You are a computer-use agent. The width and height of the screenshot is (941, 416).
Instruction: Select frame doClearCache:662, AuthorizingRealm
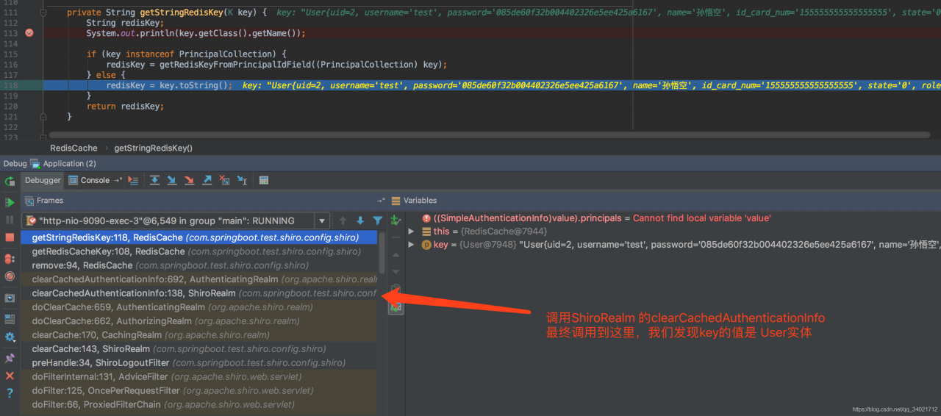199,321
